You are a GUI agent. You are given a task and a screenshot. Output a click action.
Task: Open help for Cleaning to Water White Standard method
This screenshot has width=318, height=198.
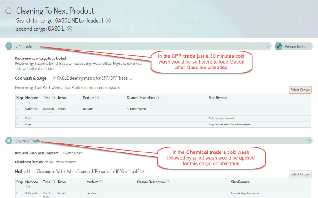point(142,171)
